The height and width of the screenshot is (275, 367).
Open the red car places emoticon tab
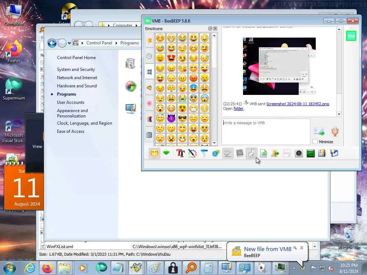[149, 119]
